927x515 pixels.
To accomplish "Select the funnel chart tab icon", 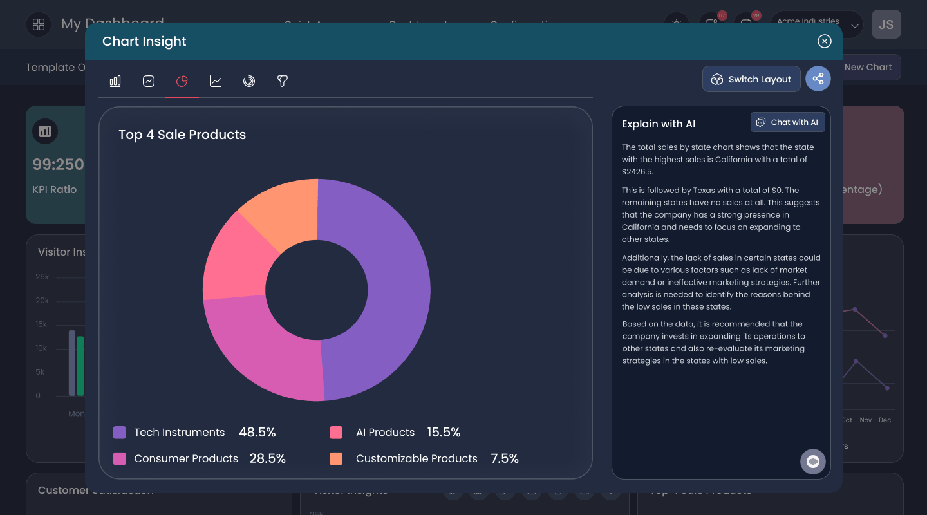I will (x=283, y=81).
